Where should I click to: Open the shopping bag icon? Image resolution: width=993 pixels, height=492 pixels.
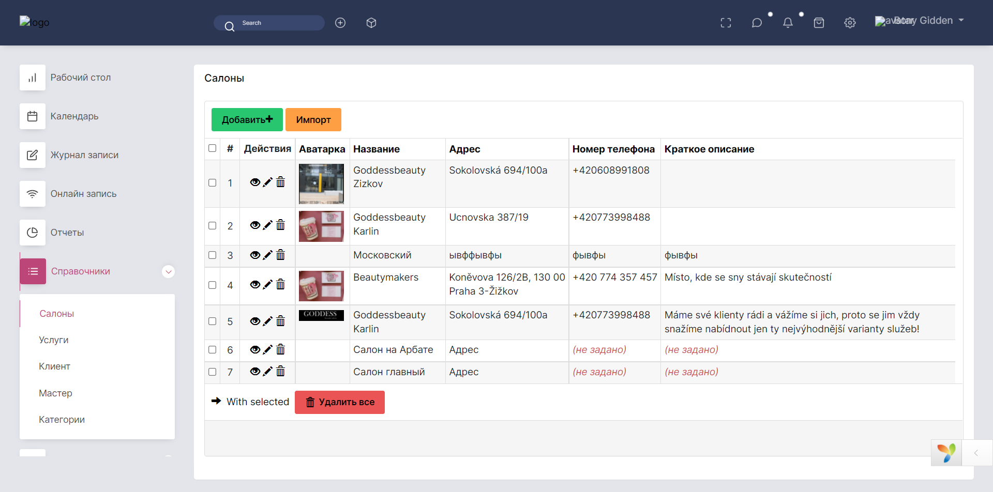[x=819, y=23]
